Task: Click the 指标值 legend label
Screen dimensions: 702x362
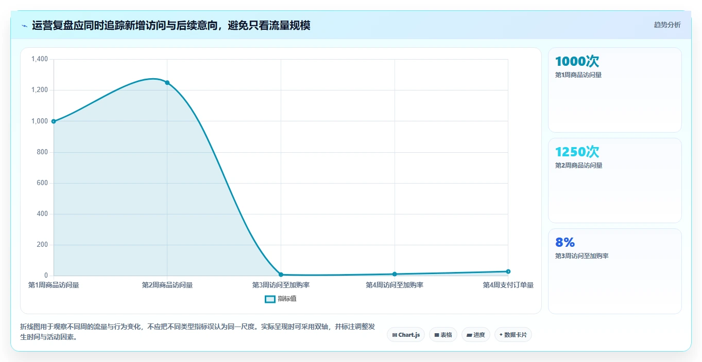Action: [287, 299]
